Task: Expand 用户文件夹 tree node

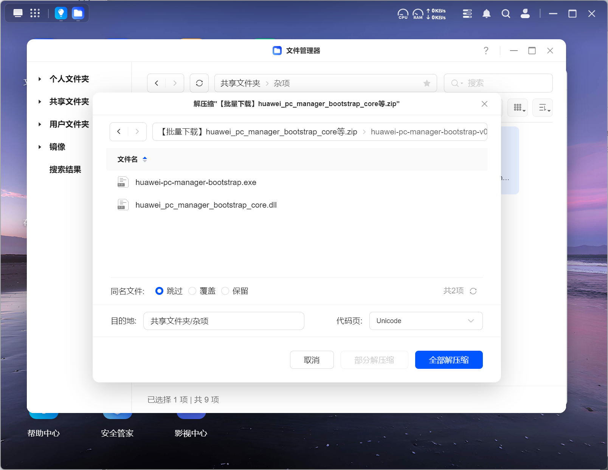Action: [x=40, y=124]
